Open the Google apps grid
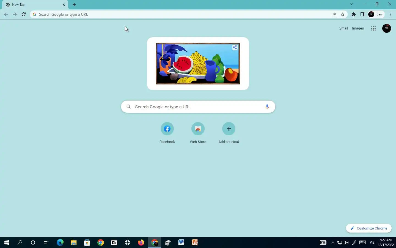 (373, 28)
